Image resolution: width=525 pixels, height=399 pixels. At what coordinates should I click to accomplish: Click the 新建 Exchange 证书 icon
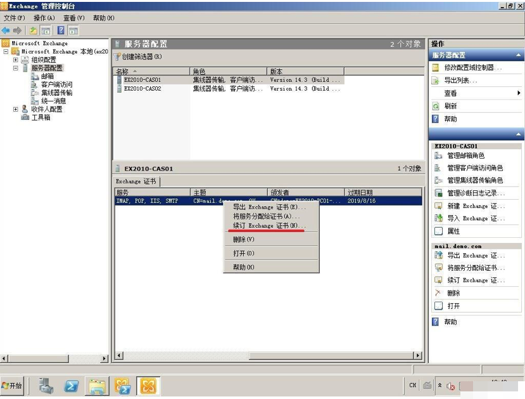click(x=438, y=206)
